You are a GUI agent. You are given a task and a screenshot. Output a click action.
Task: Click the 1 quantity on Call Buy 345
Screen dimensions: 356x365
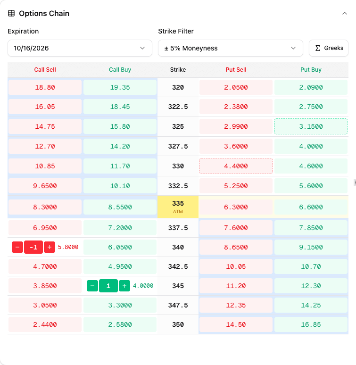point(108,286)
